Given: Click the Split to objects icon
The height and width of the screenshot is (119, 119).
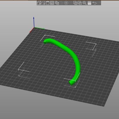Looking at the screenshot, I should 75,3.
